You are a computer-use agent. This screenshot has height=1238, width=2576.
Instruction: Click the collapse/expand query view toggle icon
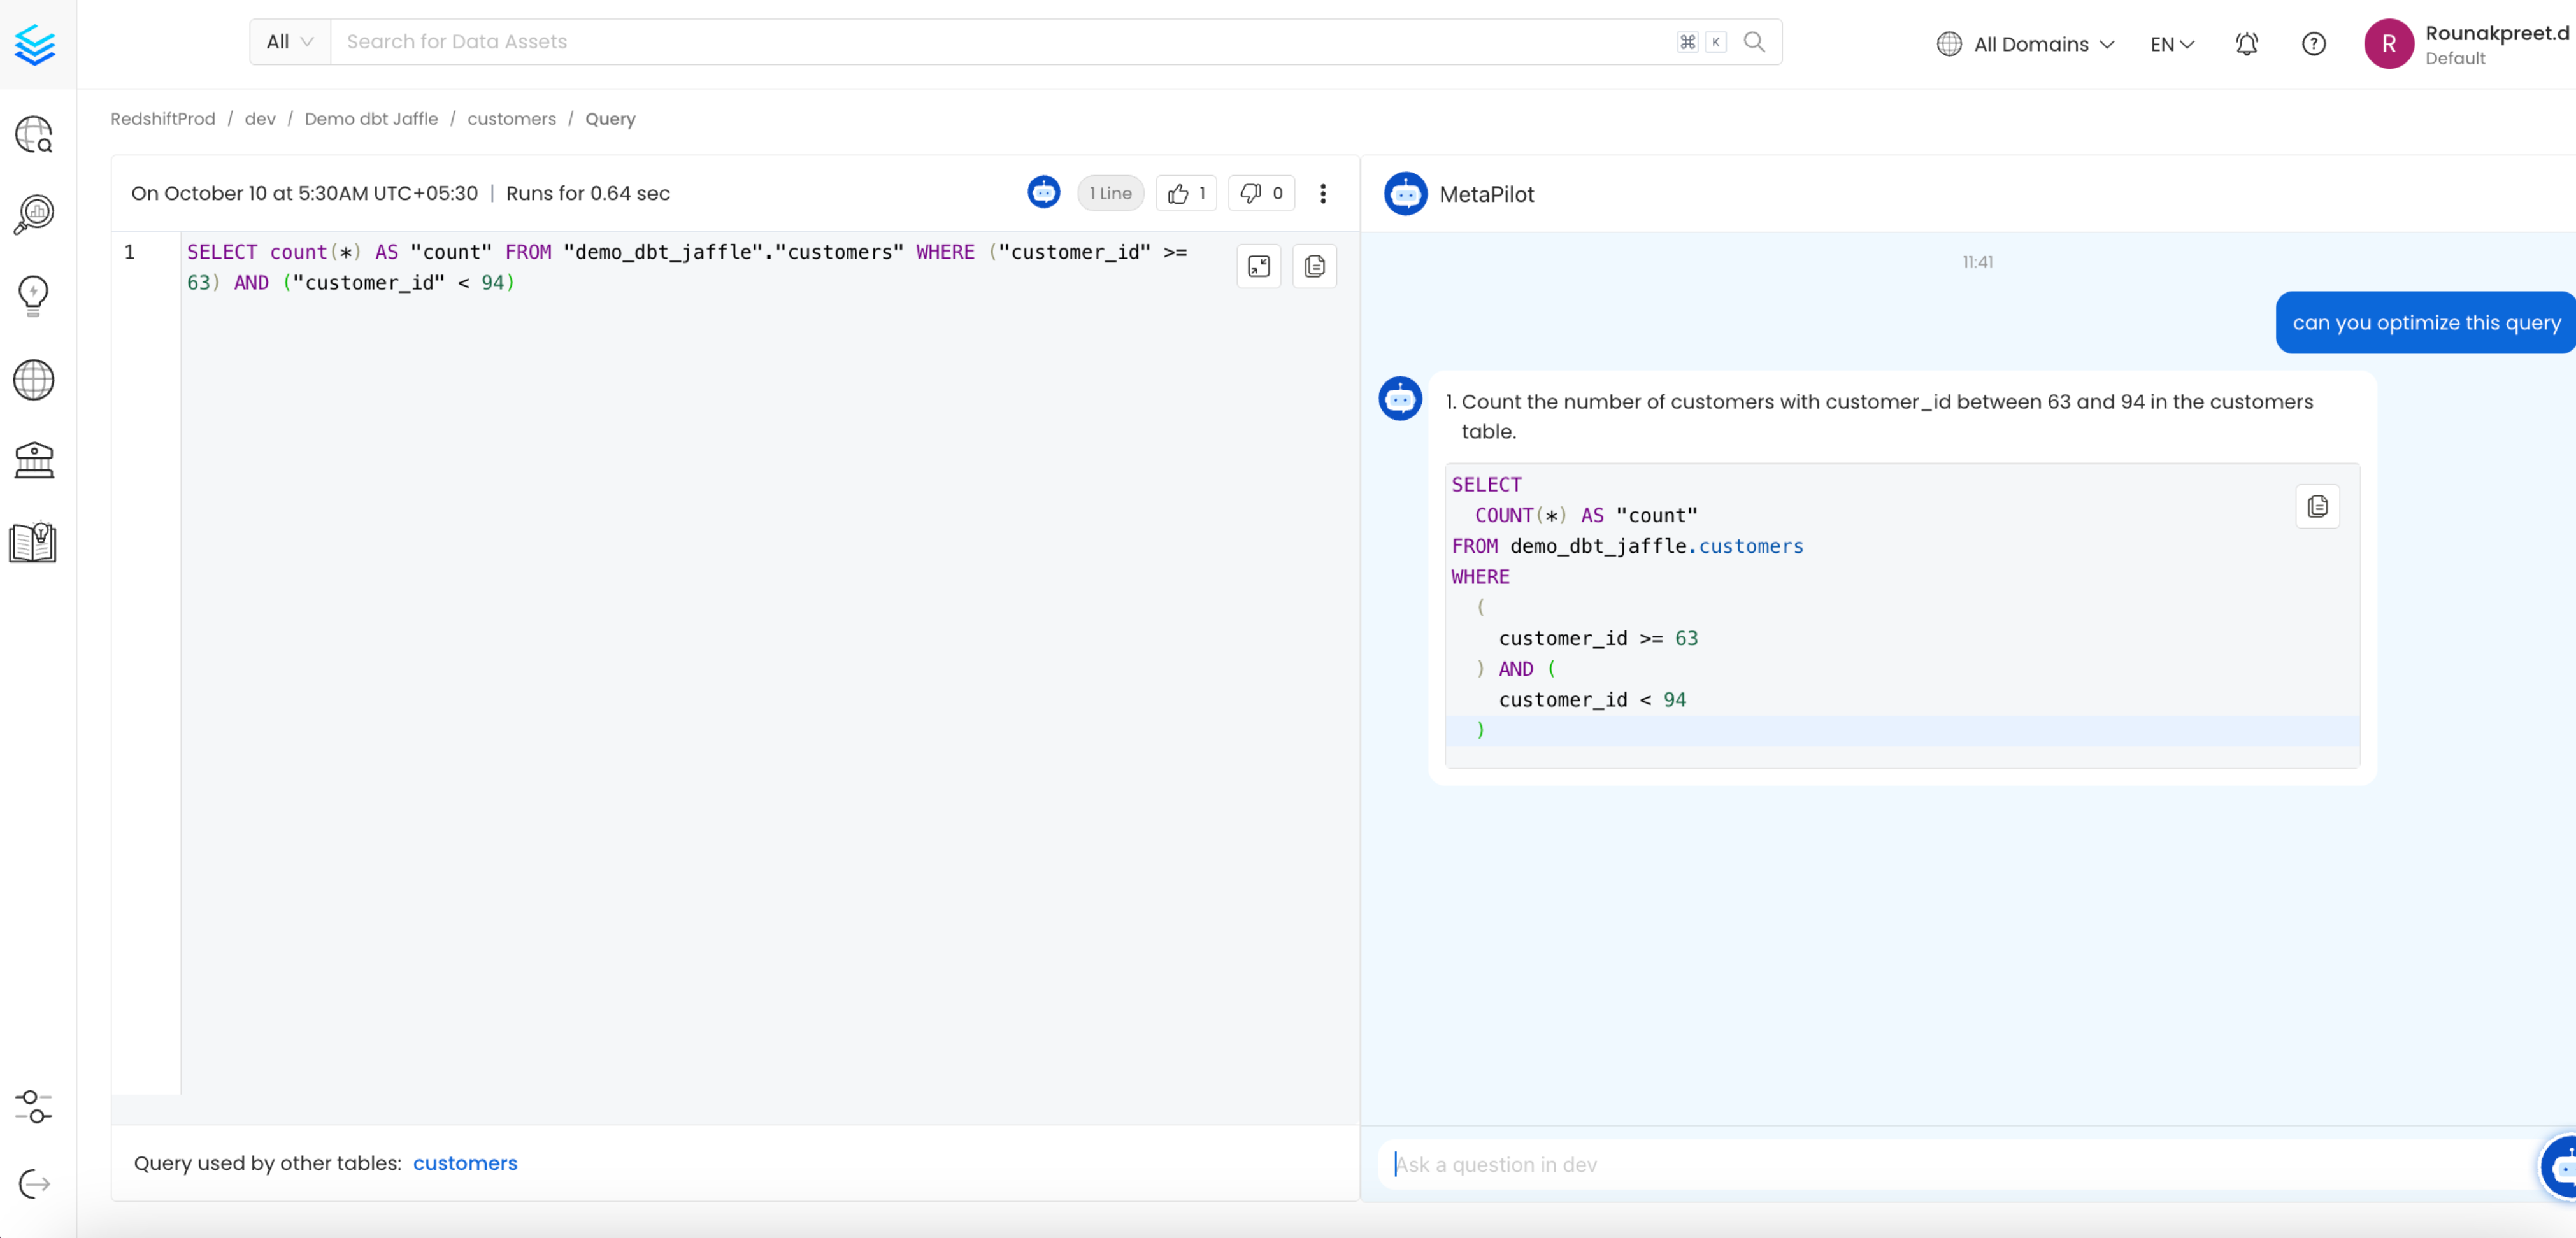click(x=1258, y=266)
